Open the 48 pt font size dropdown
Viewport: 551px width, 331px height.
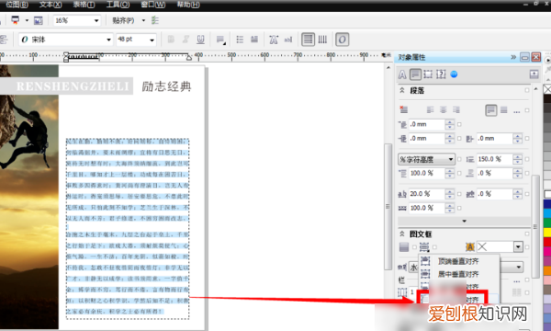(x=152, y=40)
